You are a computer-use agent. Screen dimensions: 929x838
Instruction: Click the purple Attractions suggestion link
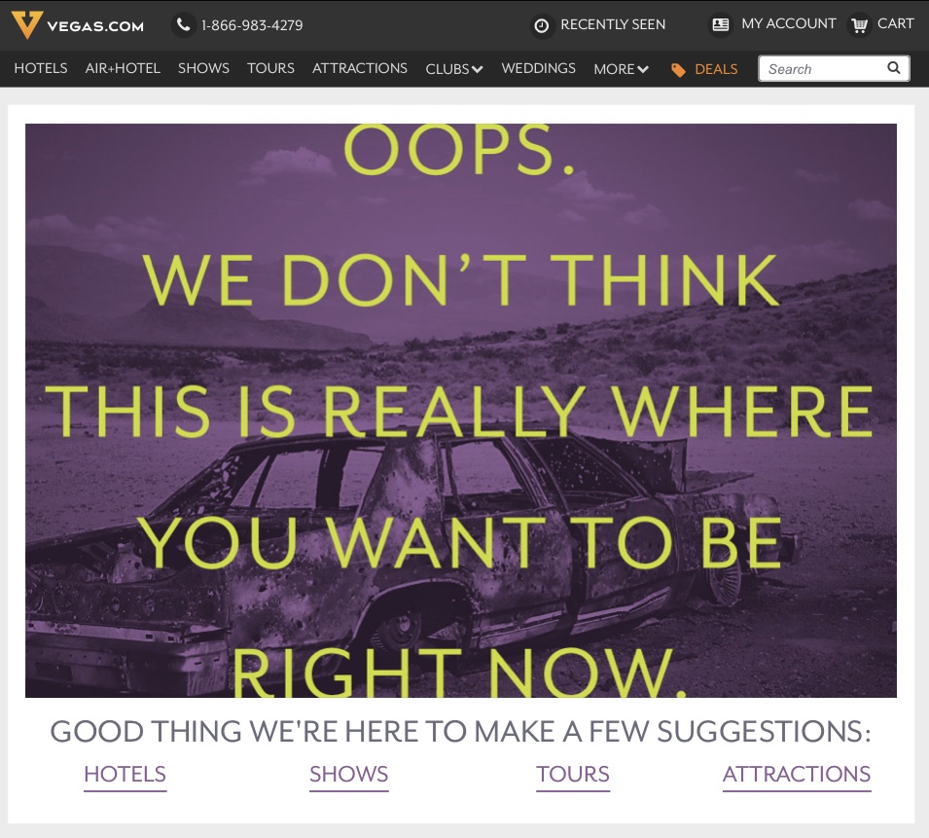797,775
